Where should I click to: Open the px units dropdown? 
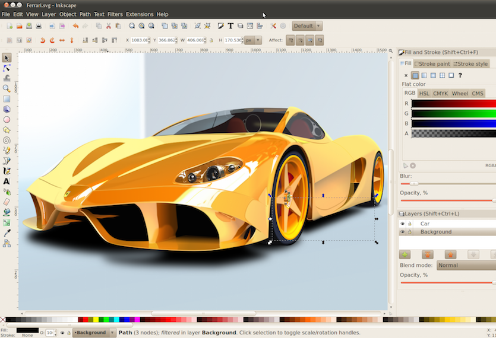tap(252, 40)
